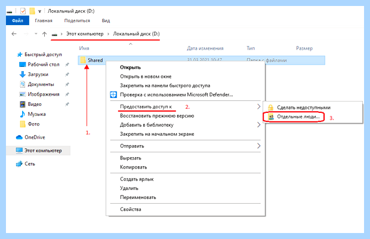Select Создать ярлык menu entry
Screen dimensions: 370x239
(137, 179)
